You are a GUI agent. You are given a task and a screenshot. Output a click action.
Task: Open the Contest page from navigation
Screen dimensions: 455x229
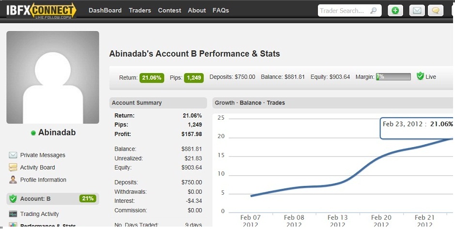170,10
